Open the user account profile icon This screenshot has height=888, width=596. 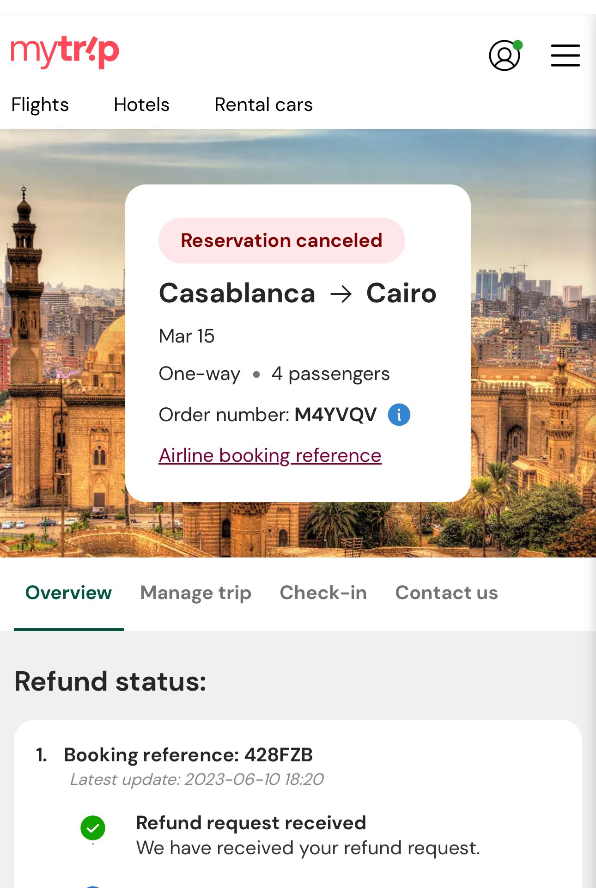tap(505, 55)
